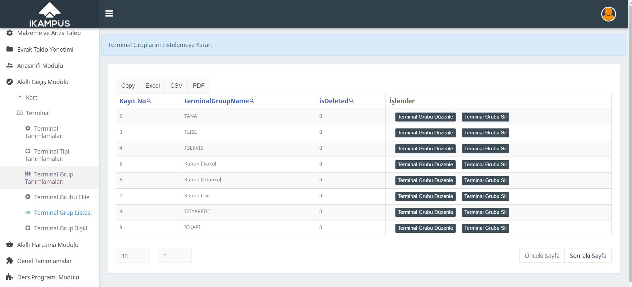Click the search icon next to isDeleted
This screenshot has height=287, width=632.
click(x=351, y=101)
